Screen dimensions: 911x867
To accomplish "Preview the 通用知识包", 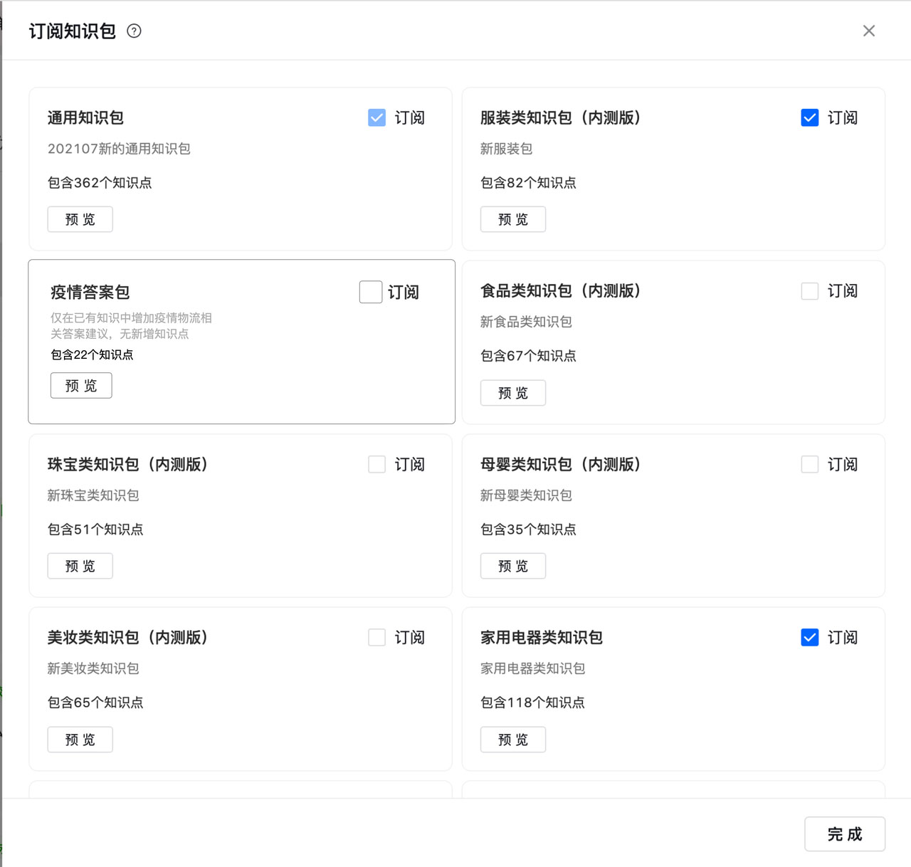I will (80, 219).
